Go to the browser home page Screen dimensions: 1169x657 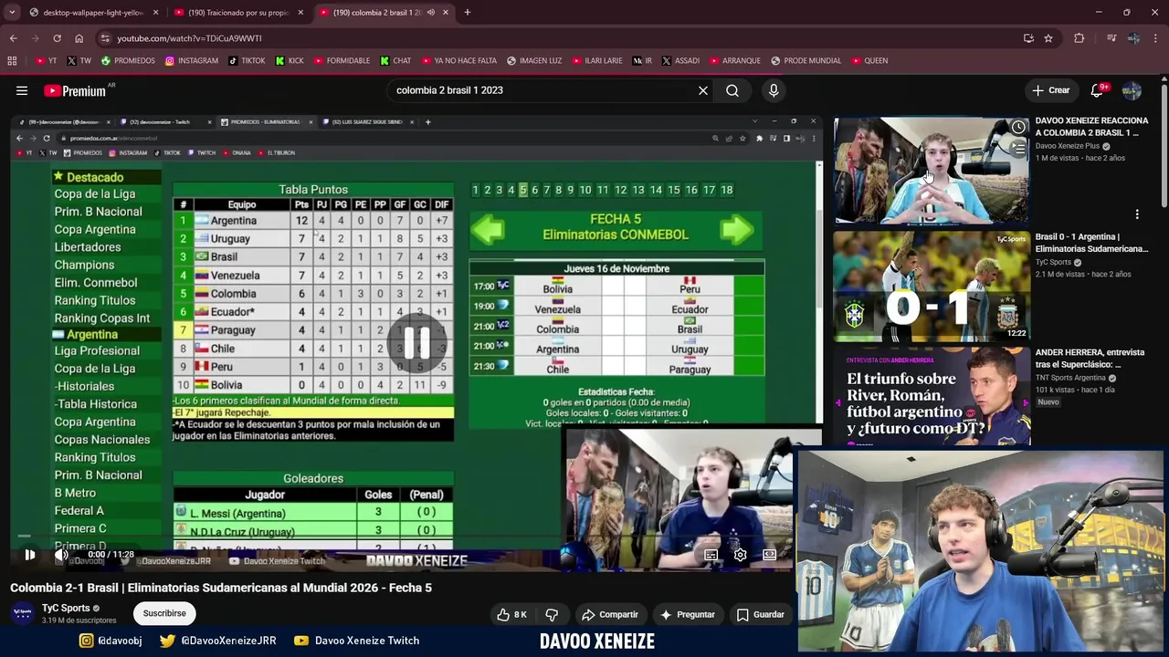click(79, 38)
